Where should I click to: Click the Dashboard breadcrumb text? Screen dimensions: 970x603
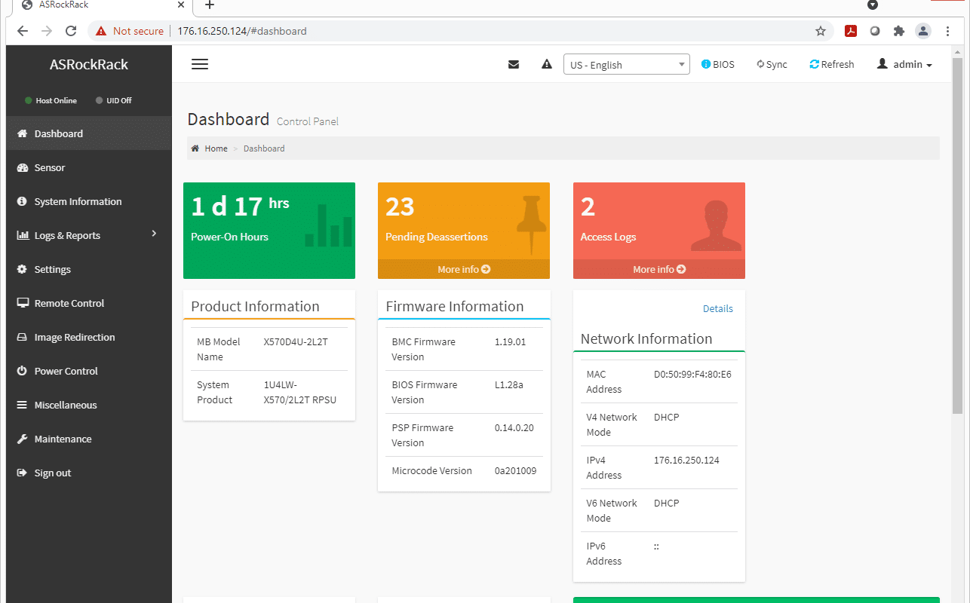pyautogui.click(x=264, y=148)
